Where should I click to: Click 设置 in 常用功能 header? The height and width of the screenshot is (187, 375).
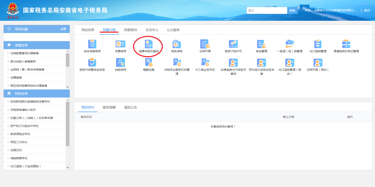(x=63, y=29)
